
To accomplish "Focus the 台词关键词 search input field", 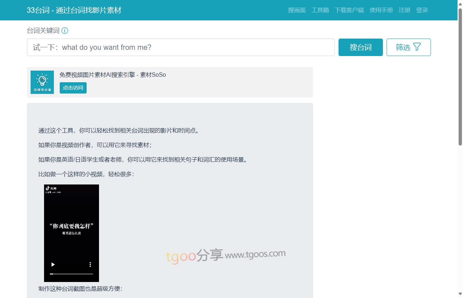I will tap(181, 47).
